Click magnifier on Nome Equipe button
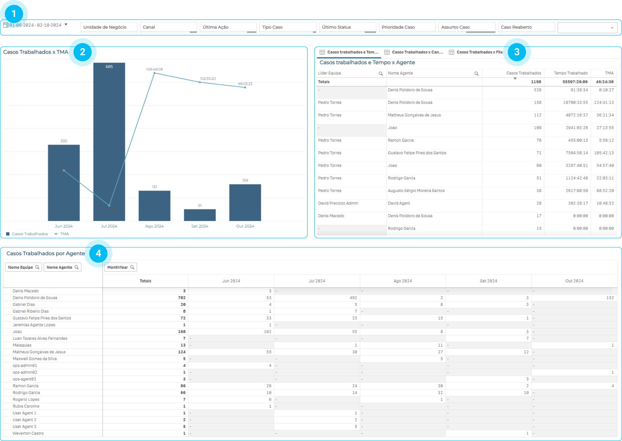Viewport: 622px width, 441px height. (x=37, y=267)
